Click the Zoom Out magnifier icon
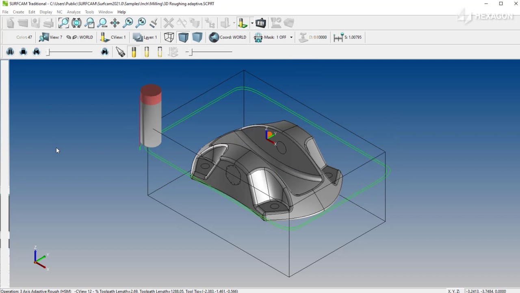Screen dimensions: 520x293 (x=102, y=23)
